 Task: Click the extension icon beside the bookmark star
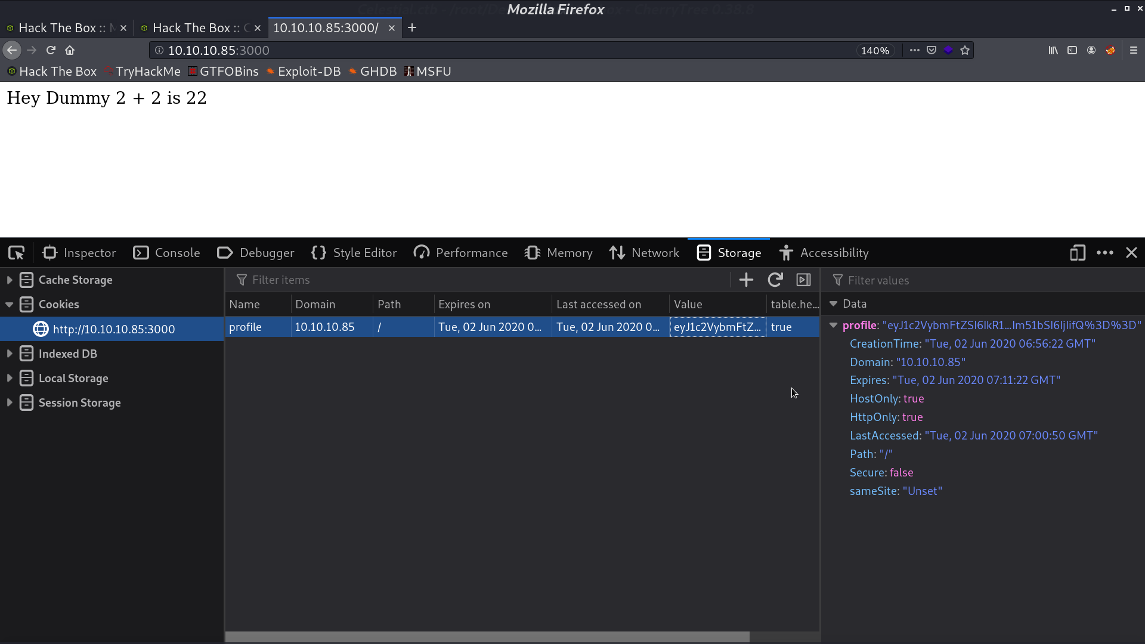[948, 50]
